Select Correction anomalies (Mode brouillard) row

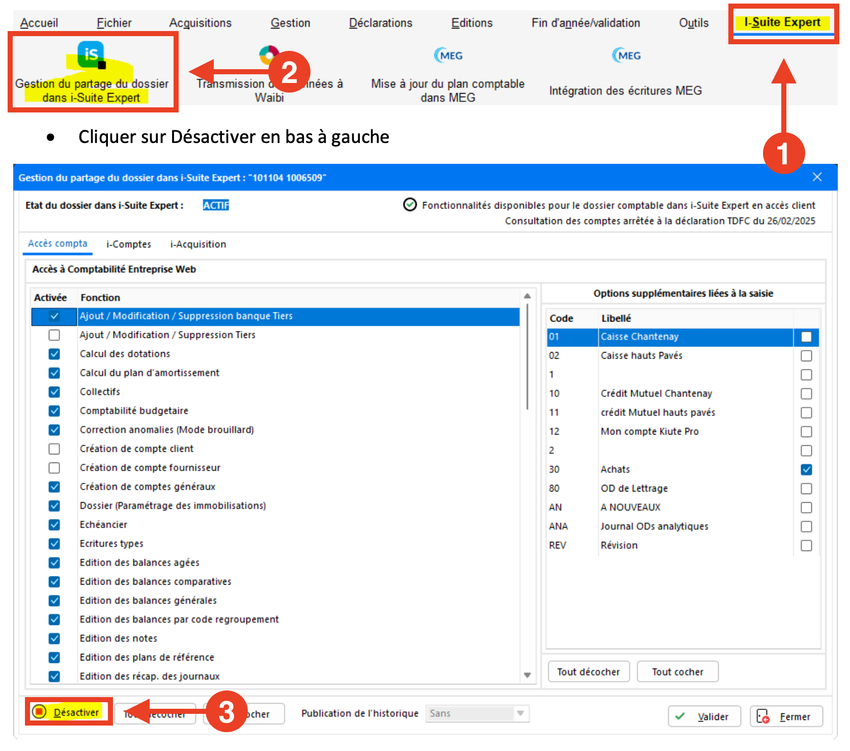pos(275,430)
